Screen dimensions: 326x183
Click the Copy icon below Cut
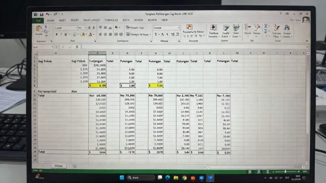[46, 31]
